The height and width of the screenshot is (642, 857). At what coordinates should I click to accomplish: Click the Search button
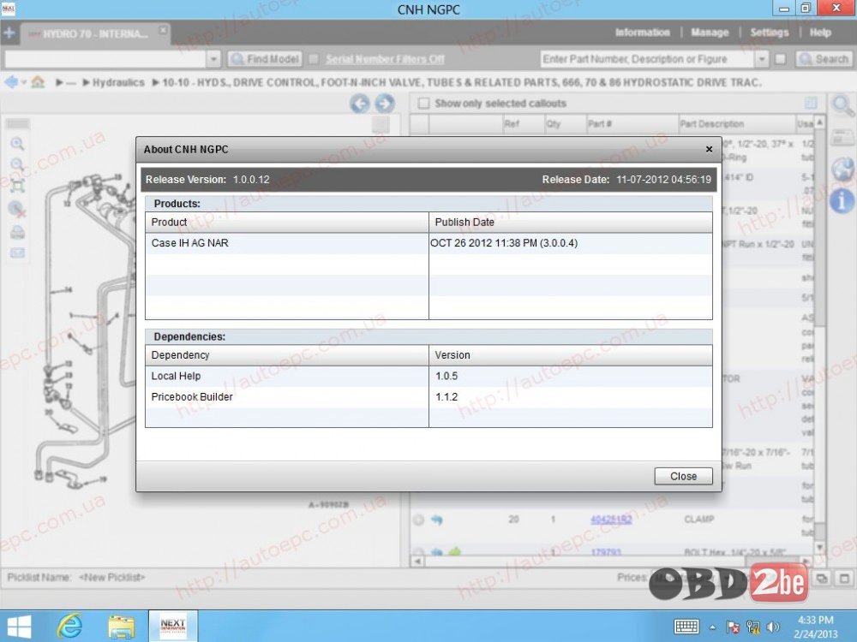(x=824, y=59)
